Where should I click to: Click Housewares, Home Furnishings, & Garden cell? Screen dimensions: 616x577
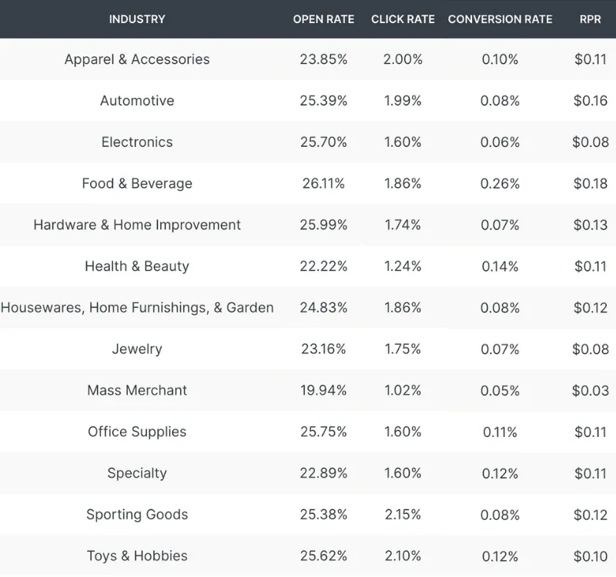coord(137,307)
